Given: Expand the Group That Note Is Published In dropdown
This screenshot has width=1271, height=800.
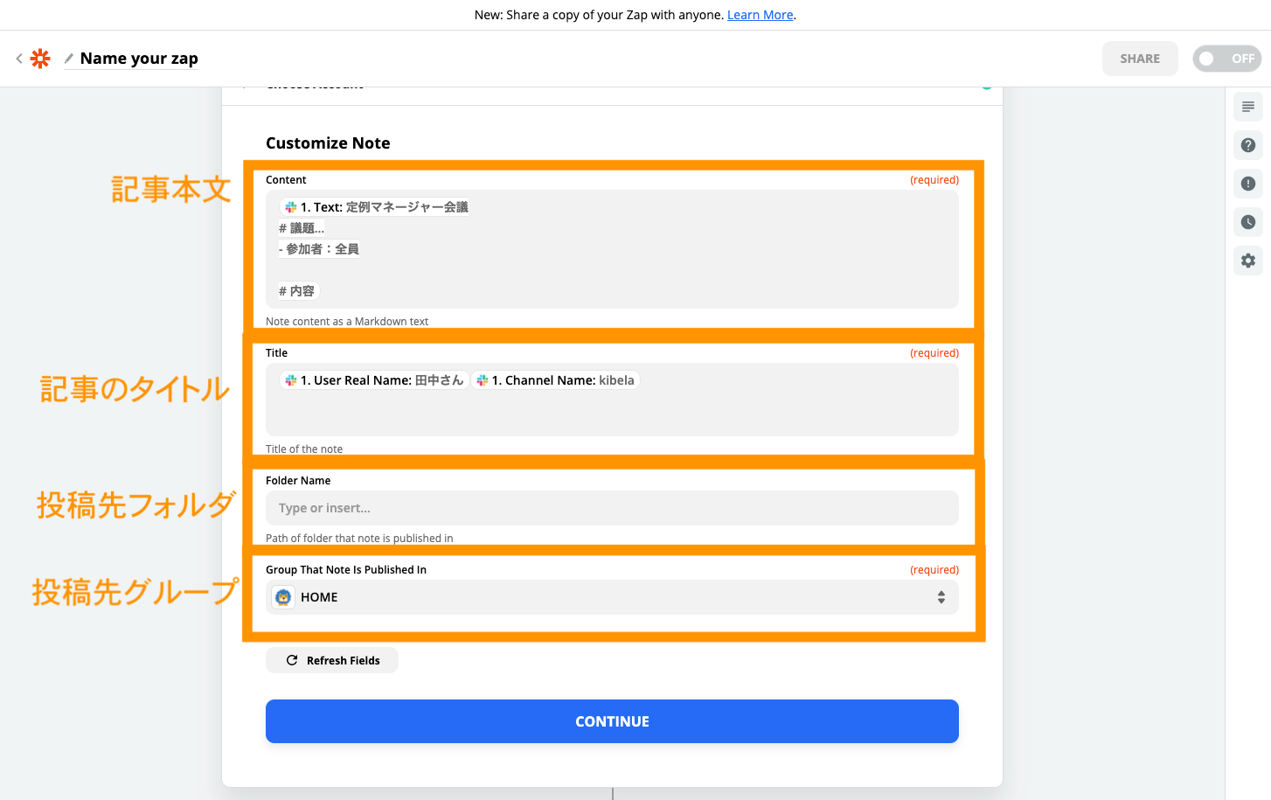Looking at the screenshot, I should 612,597.
